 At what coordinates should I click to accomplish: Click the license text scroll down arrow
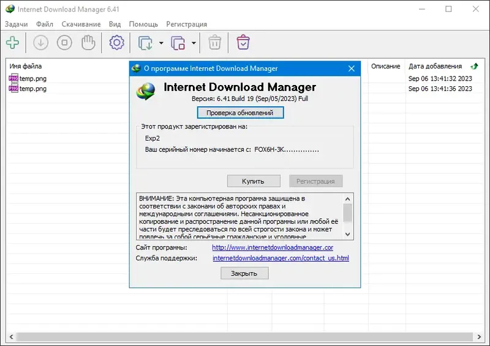coord(348,234)
